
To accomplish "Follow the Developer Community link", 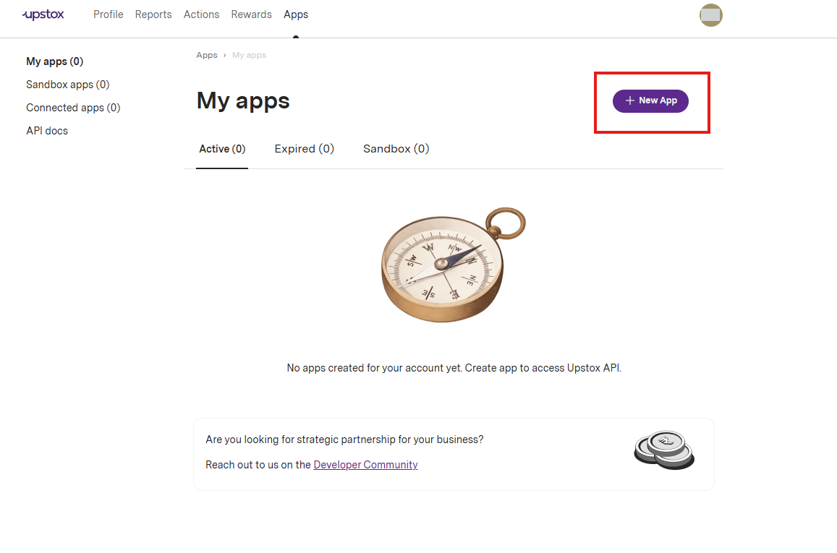I will [x=365, y=465].
